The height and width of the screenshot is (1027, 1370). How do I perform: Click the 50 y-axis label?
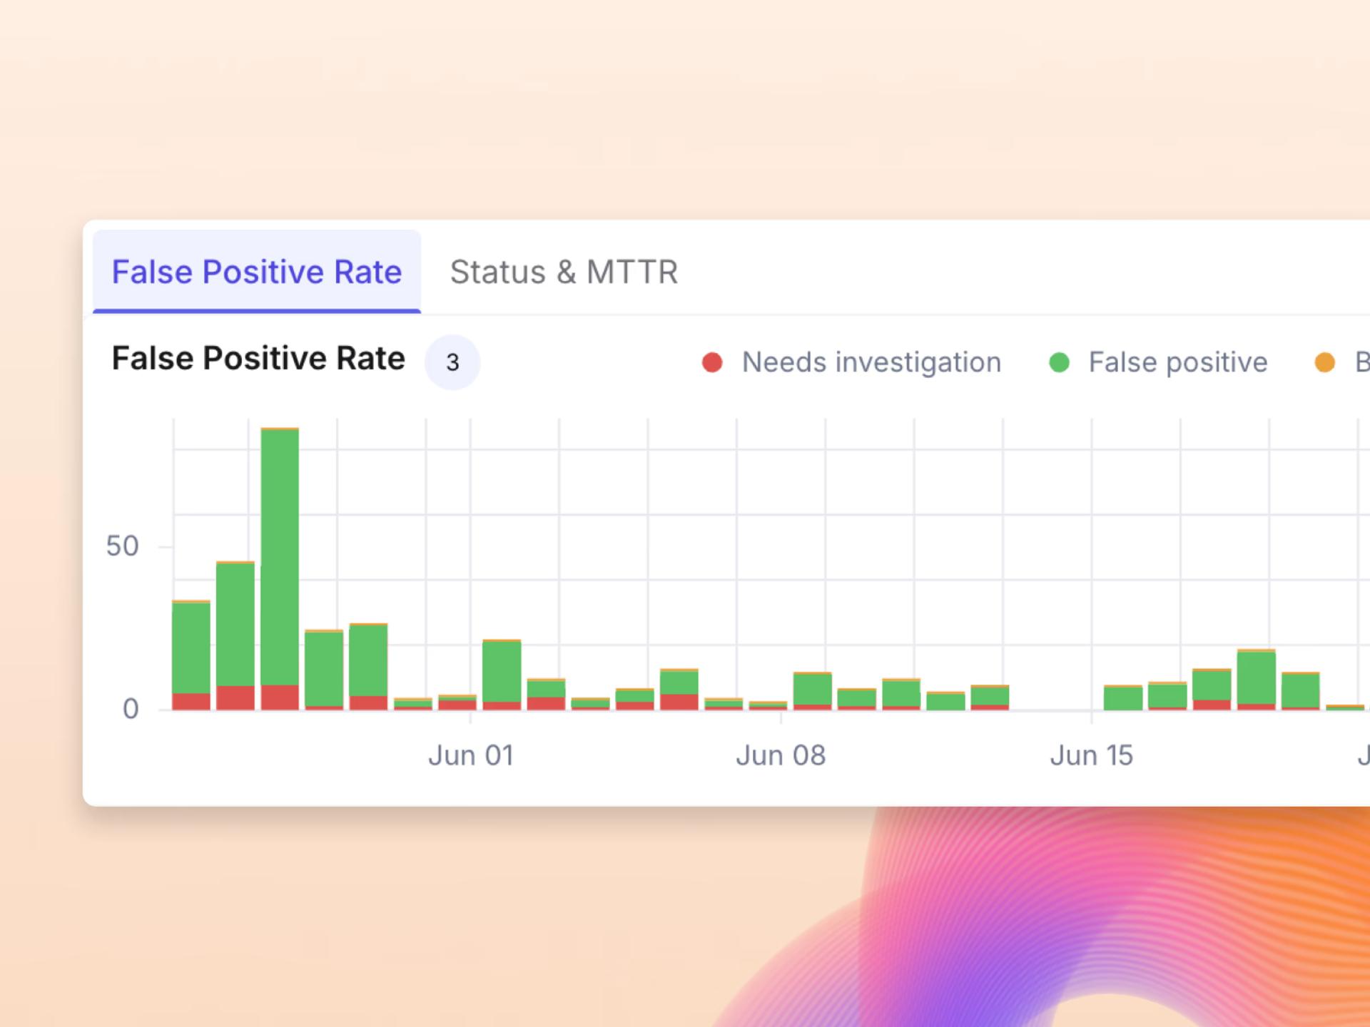pos(122,546)
